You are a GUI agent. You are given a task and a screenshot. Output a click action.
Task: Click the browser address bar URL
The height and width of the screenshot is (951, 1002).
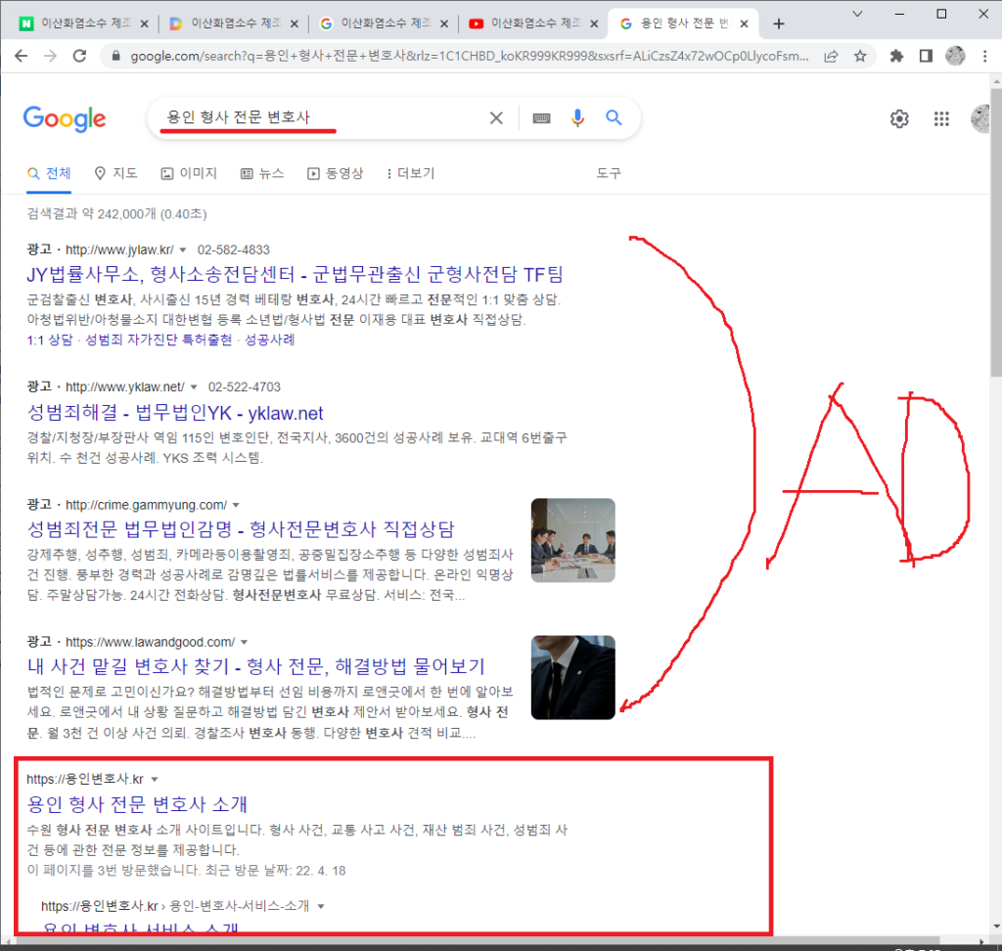469,56
